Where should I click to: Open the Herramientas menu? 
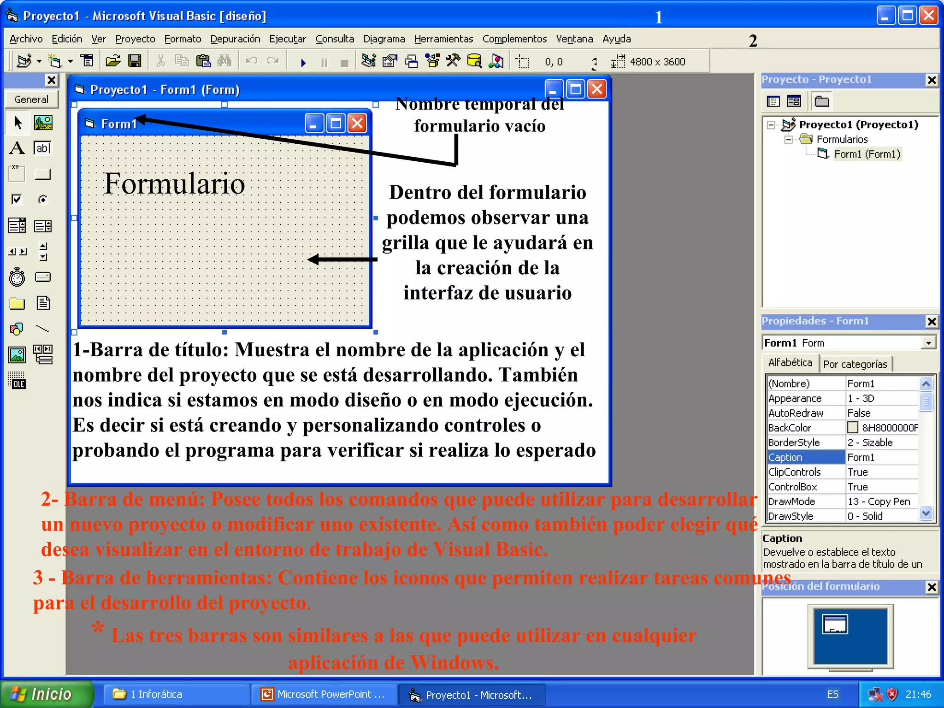click(x=443, y=39)
